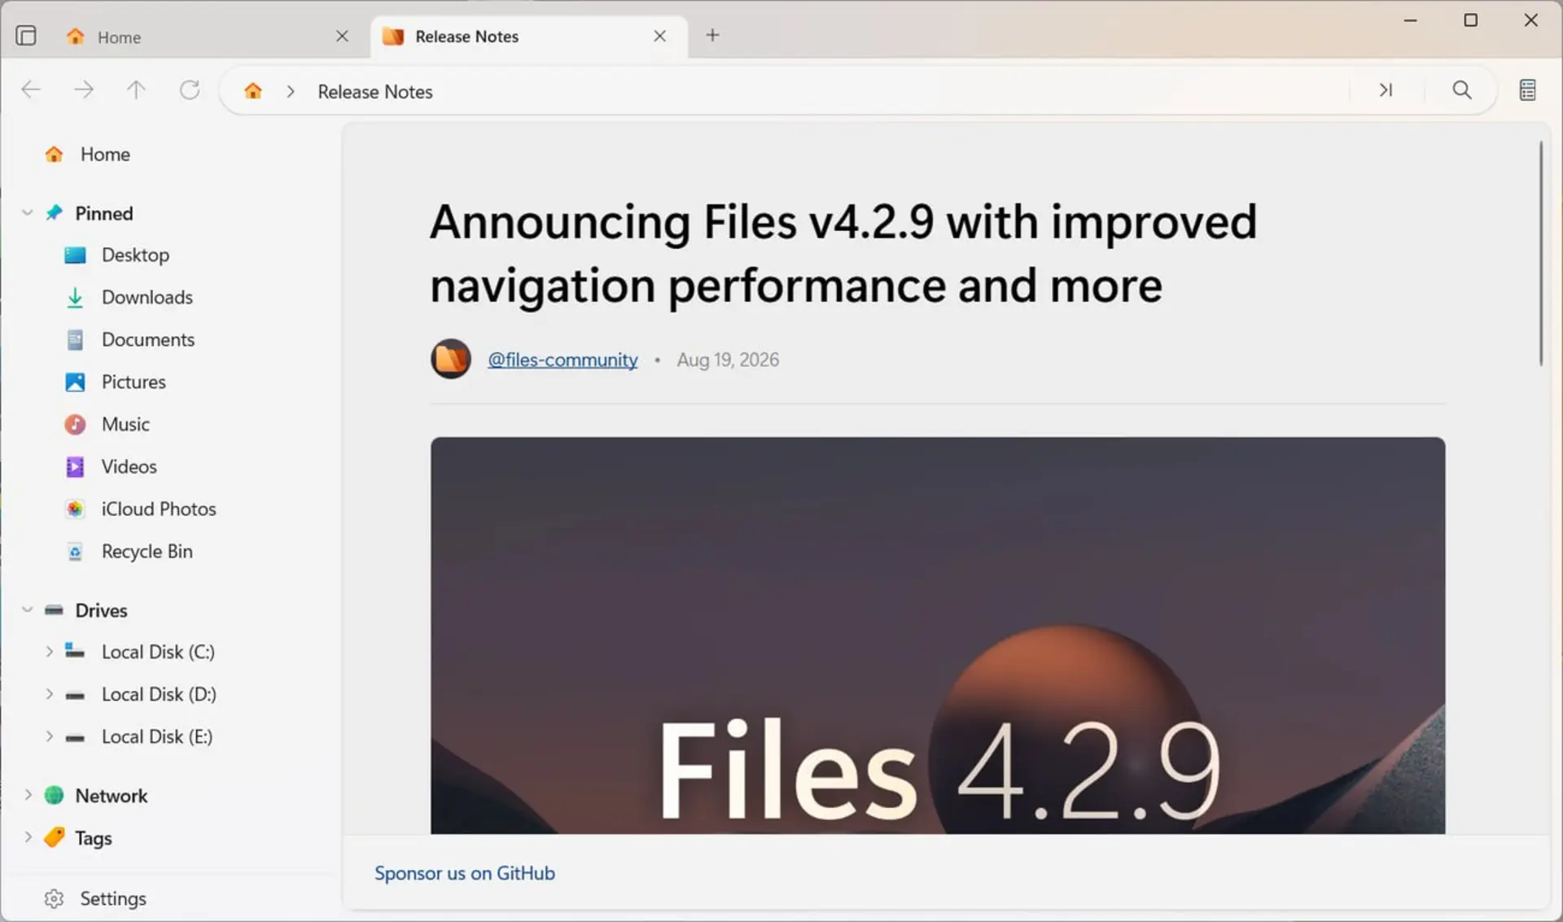Screen dimensions: 1563x922
Task: Expand the Tags section
Action: click(x=27, y=837)
